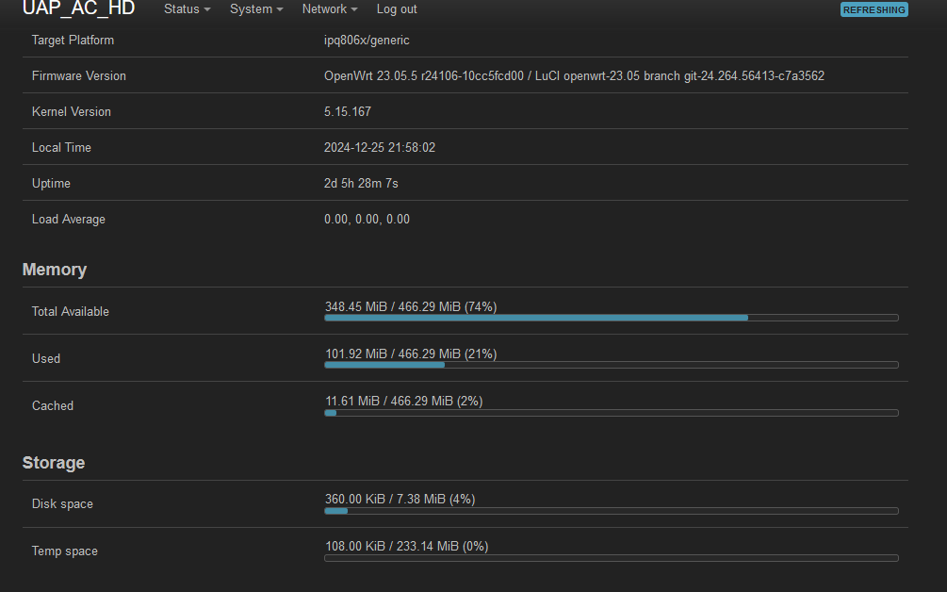Screen dimensions: 947x592
Task: Click the Memory section heading
Action: tap(55, 270)
